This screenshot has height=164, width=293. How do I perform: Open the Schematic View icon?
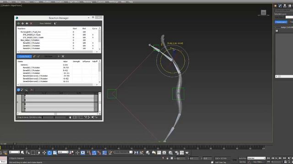(164, 153)
